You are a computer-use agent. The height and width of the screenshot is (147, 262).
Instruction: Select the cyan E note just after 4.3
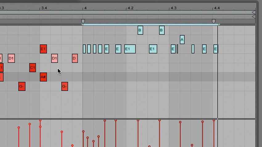click(x=173, y=49)
